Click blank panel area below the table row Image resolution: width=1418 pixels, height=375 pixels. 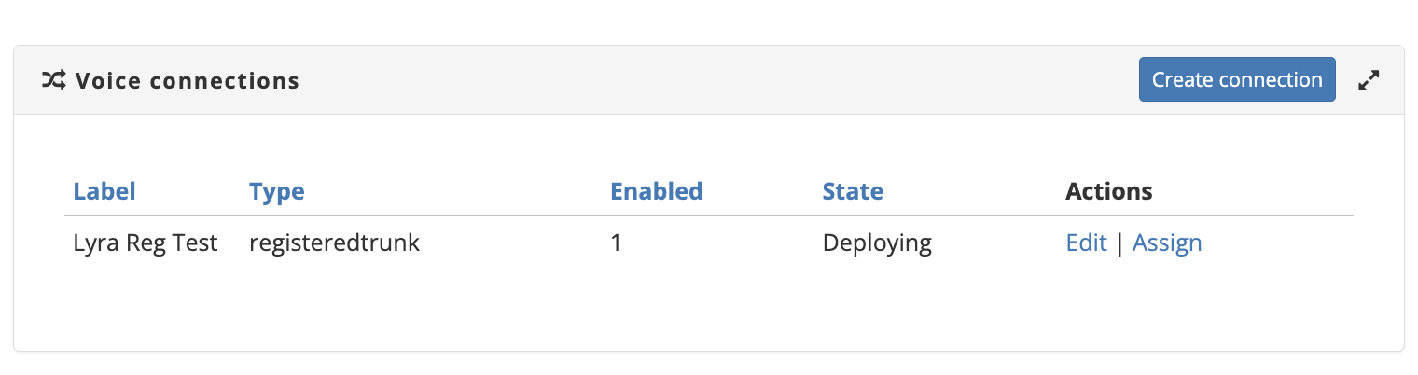709,308
